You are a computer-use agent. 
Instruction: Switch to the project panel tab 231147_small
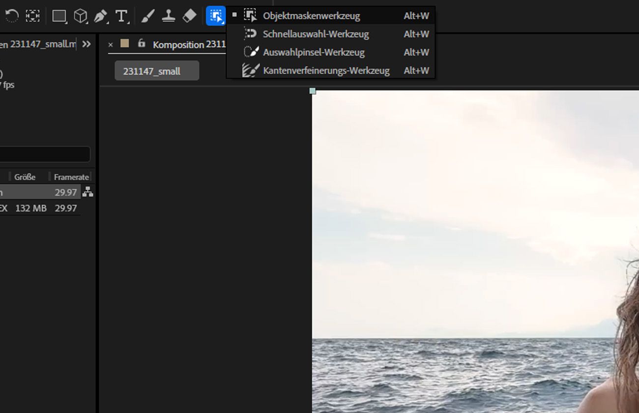(x=38, y=44)
